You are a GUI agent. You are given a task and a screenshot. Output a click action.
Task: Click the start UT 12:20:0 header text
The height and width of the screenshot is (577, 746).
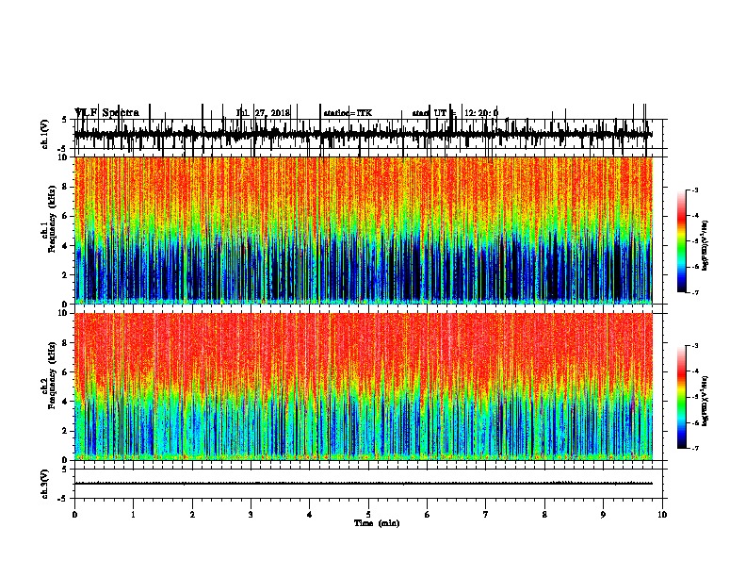click(x=455, y=113)
